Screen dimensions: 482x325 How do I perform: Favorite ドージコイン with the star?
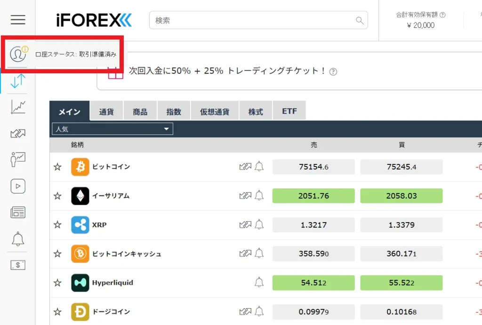coord(57,312)
